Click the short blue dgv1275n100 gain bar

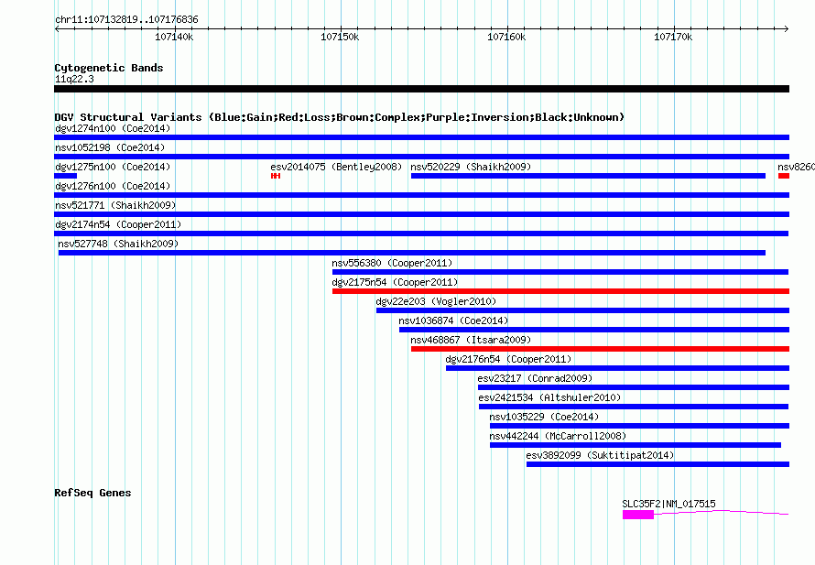pyautogui.click(x=66, y=176)
